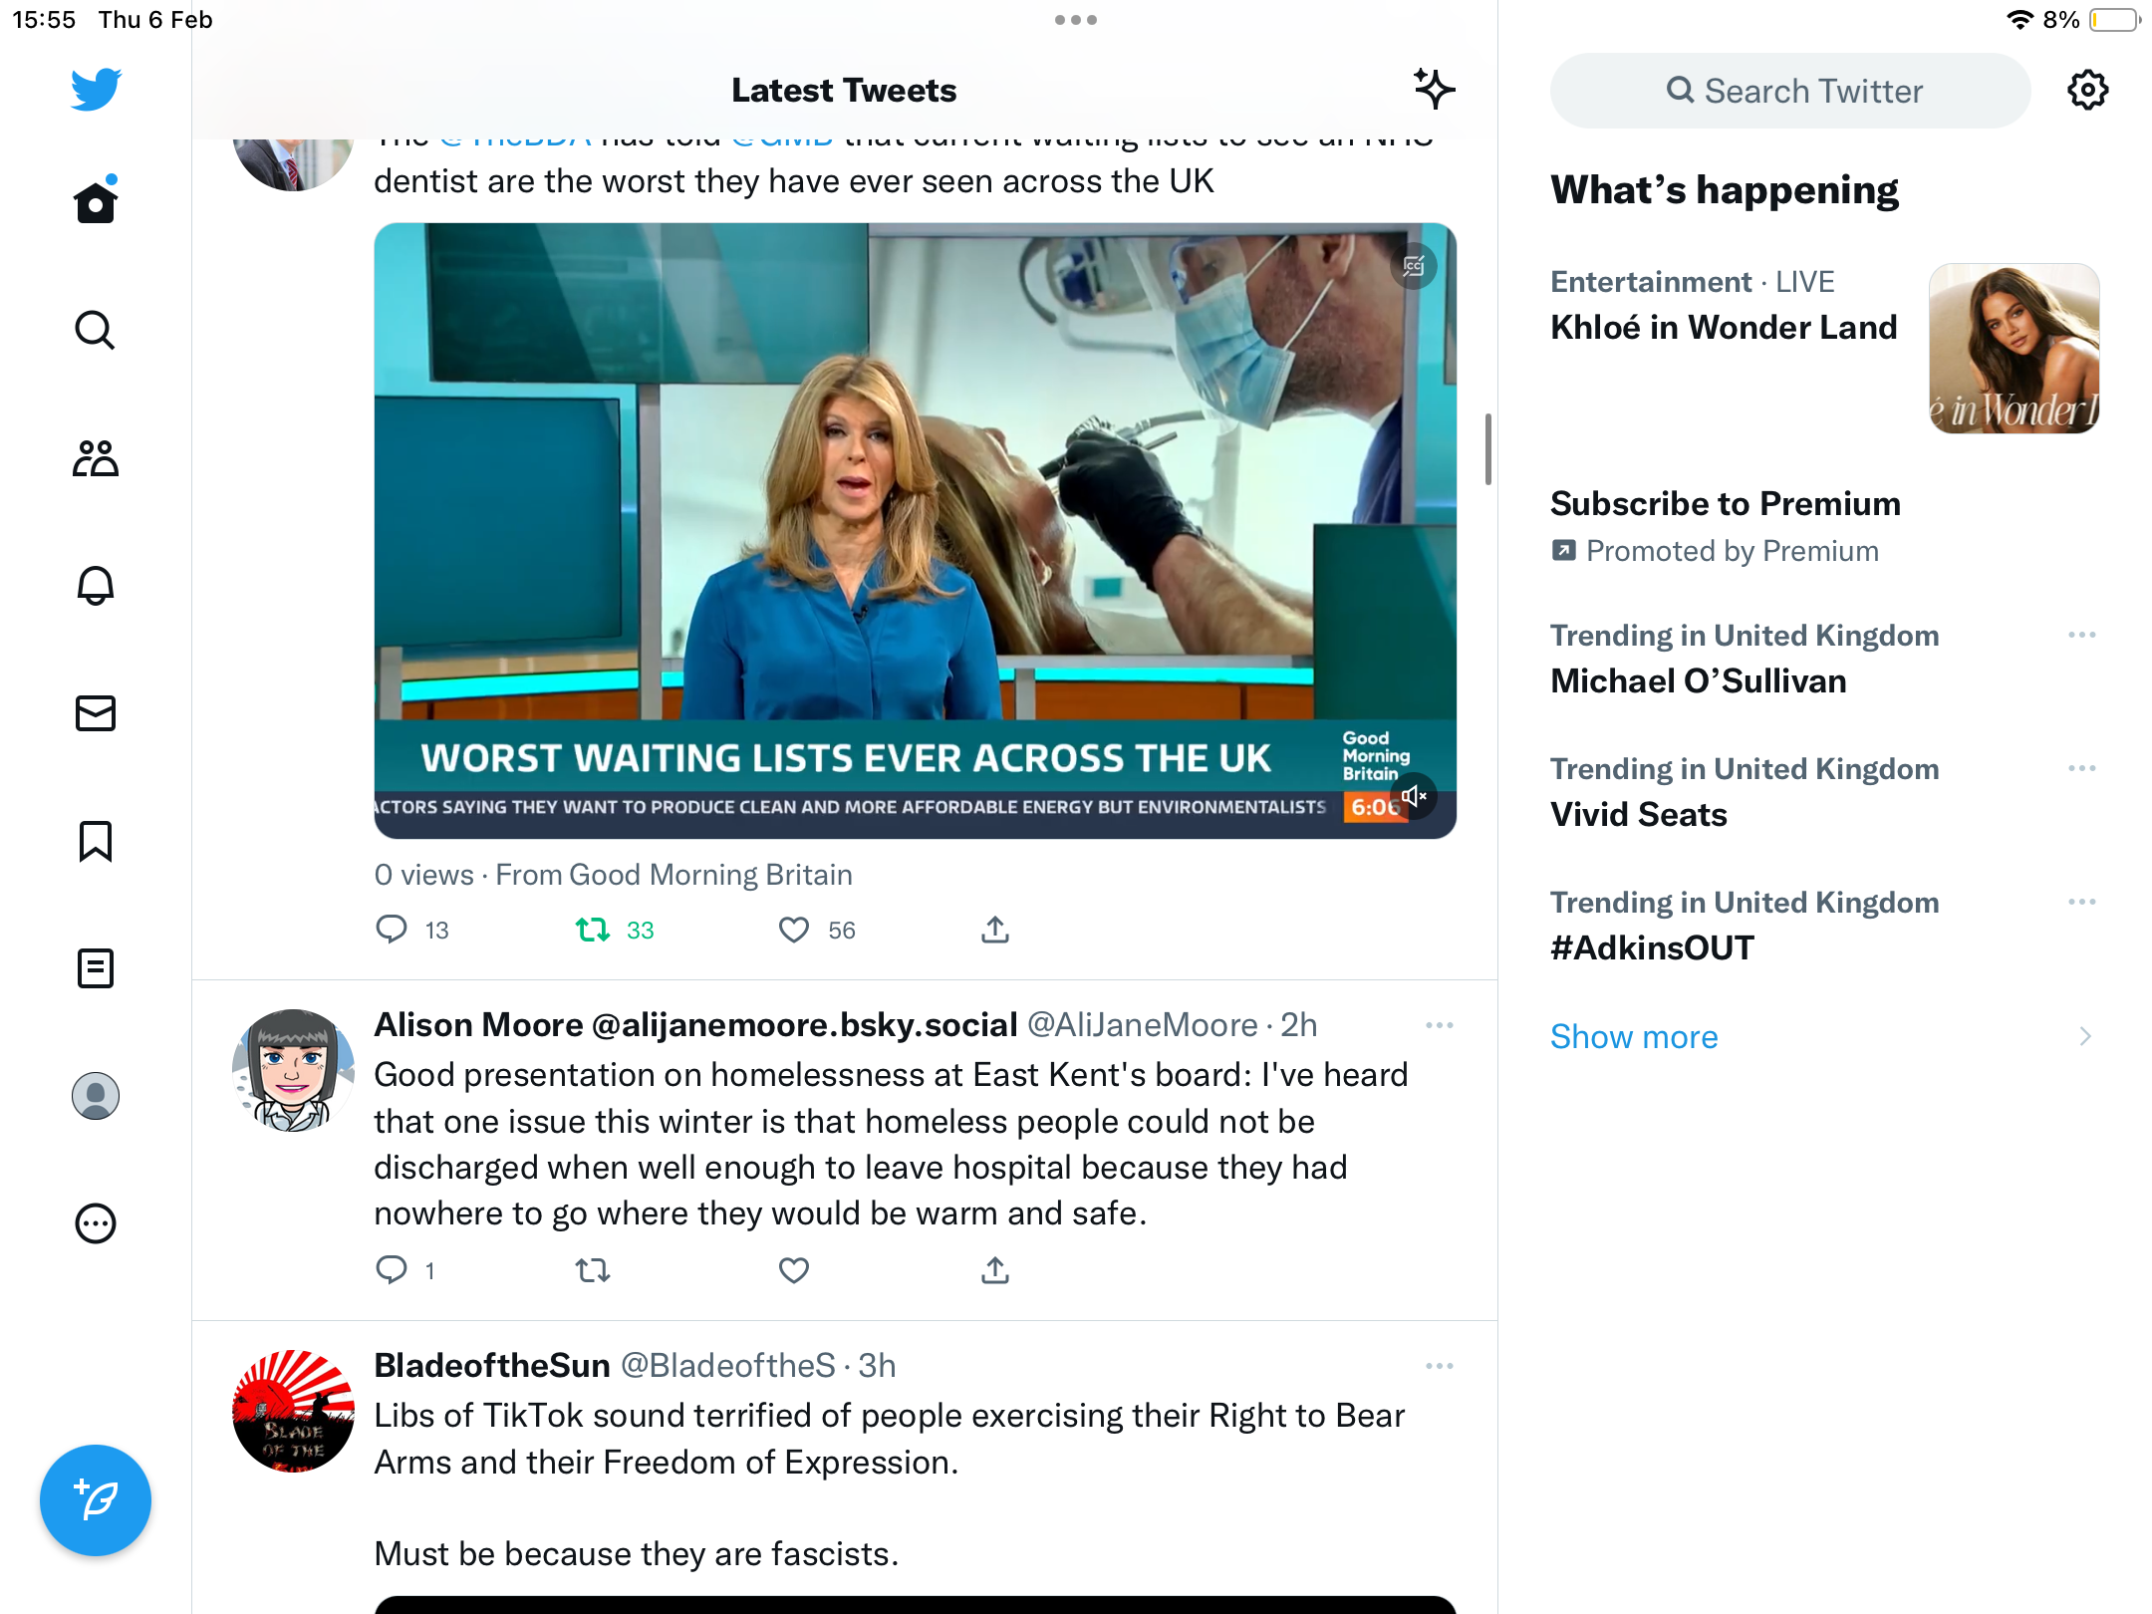Reply to Alison Moore's homelessness tweet
The height and width of the screenshot is (1614, 2152).
[392, 1270]
